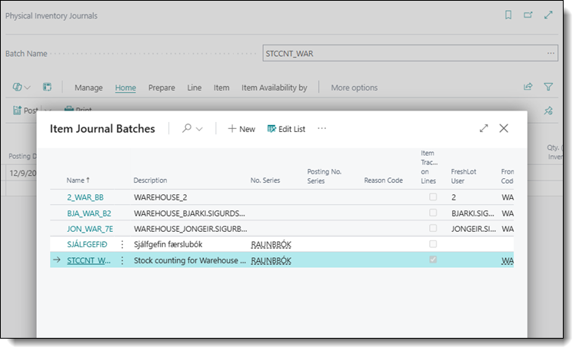Viewport: 579px width, 354px height.
Task: Maximize the Item Journal Batches dialog
Action: 484,128
